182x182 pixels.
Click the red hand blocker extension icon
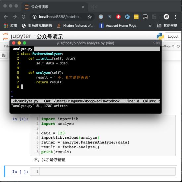pos(118,17)
